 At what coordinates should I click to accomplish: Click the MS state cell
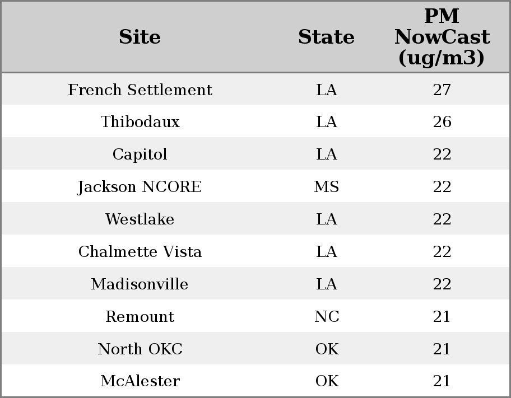[x=326, y=186]
